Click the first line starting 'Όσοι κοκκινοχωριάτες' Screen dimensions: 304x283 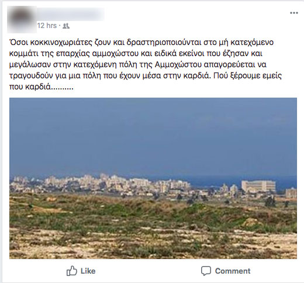pos(141,42)
